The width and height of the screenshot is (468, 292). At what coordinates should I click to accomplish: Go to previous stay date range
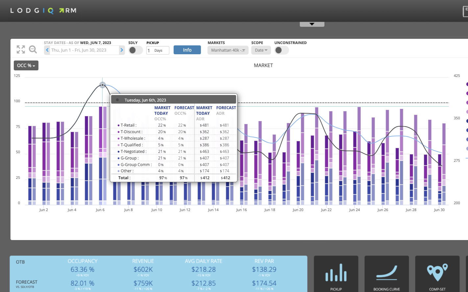(x=47, y=50)
